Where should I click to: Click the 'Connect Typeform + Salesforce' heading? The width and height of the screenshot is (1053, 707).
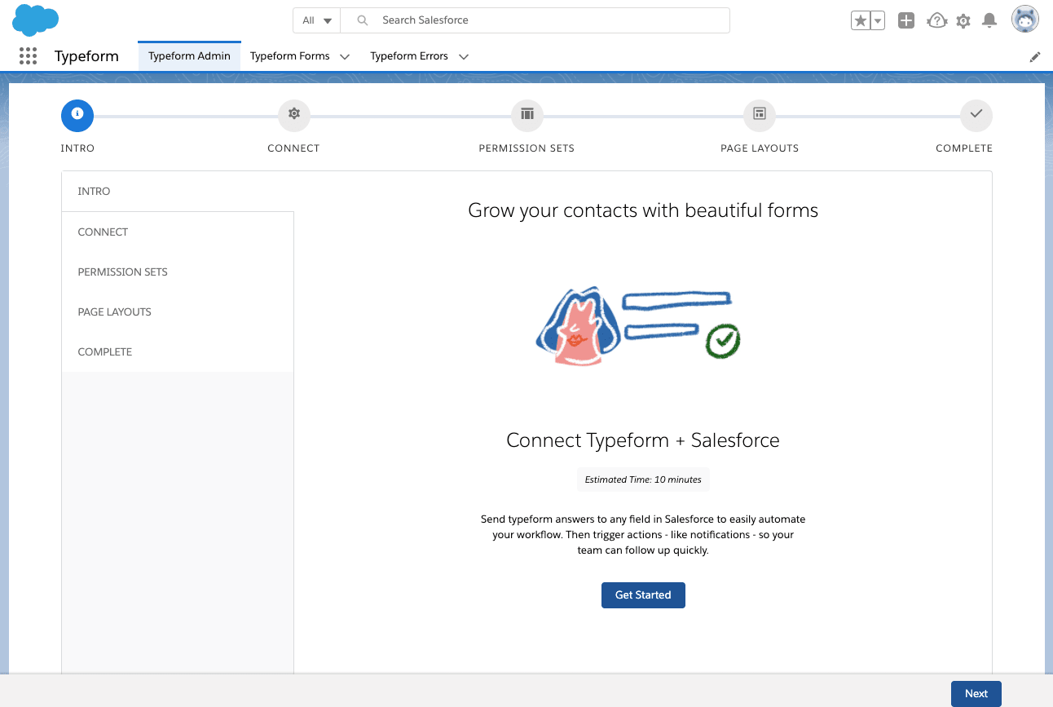[643, 440]
